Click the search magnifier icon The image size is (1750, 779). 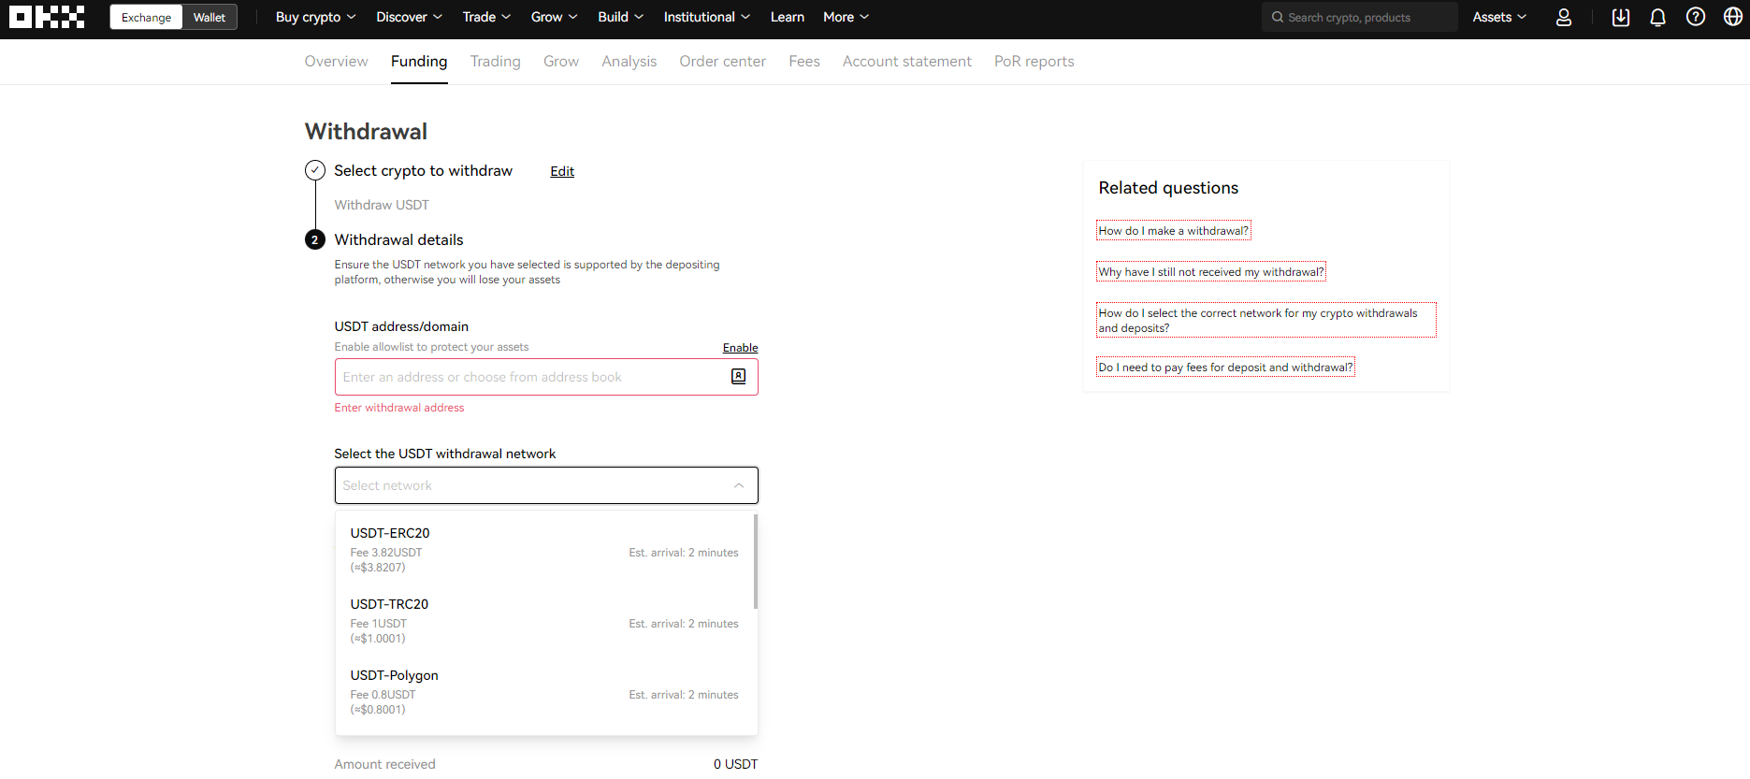point(1277,17)
